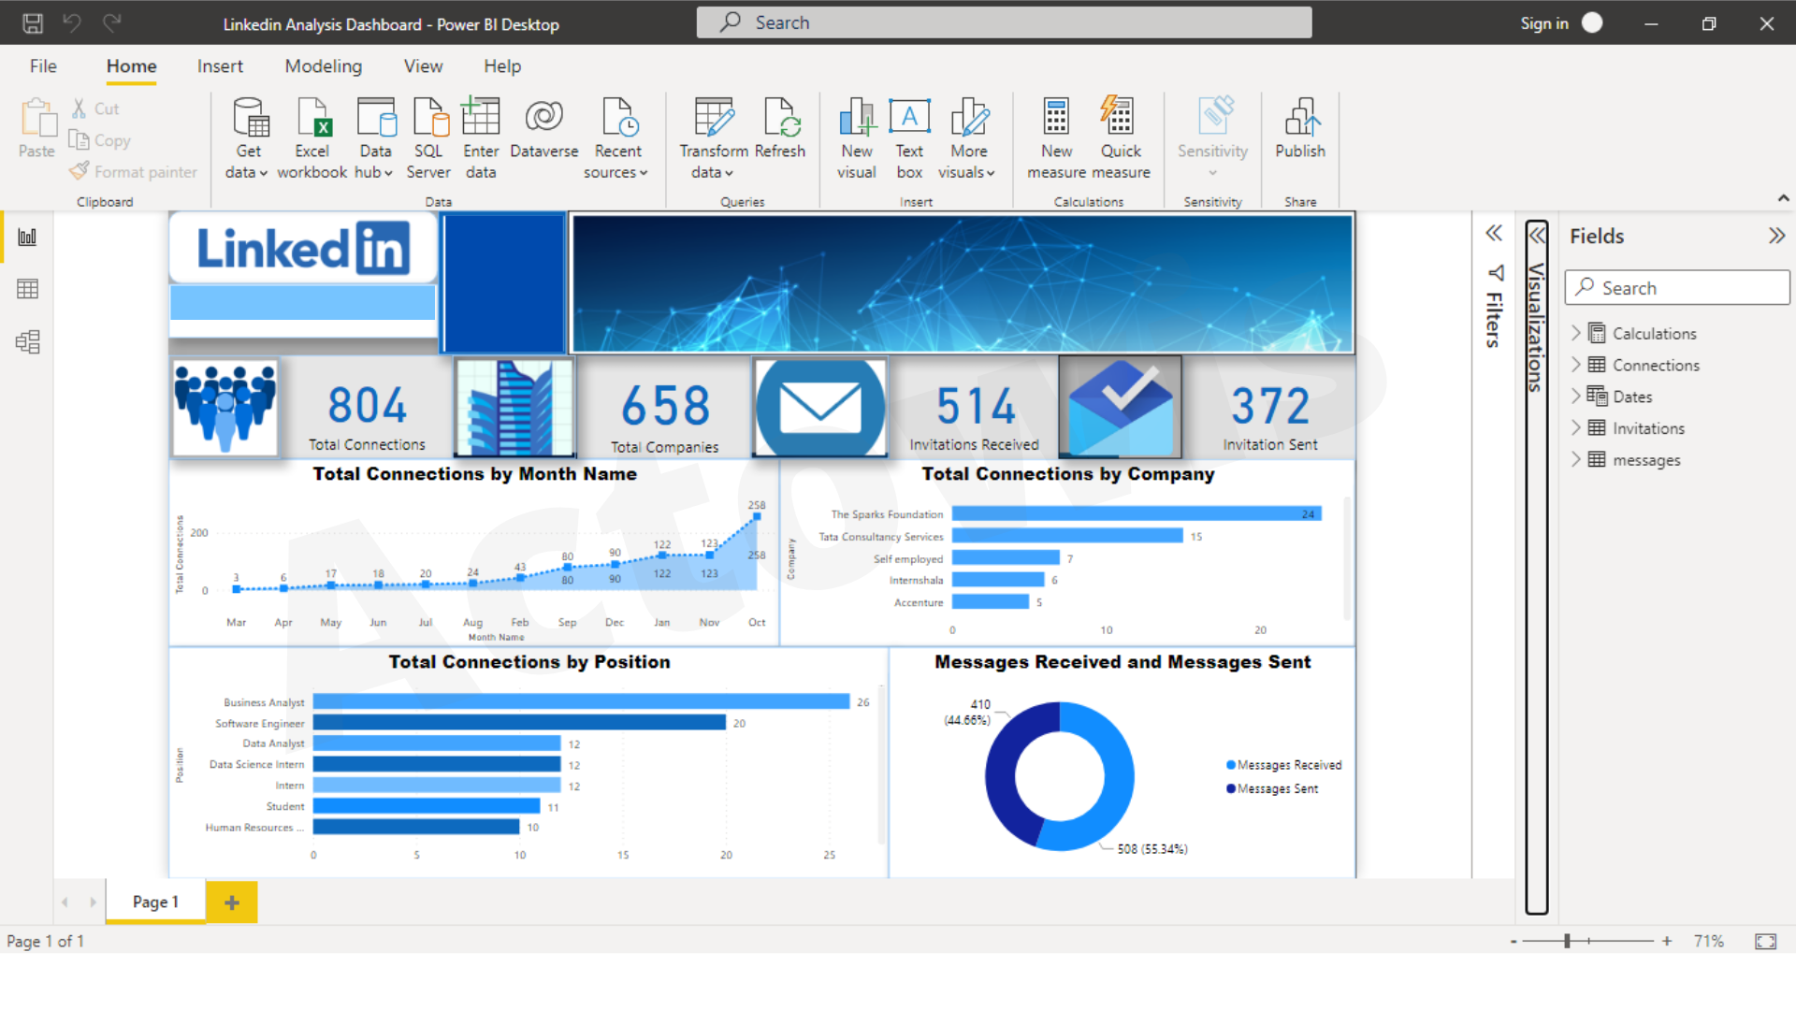
Task: Switch to Model view
Action: coord(27,341)
